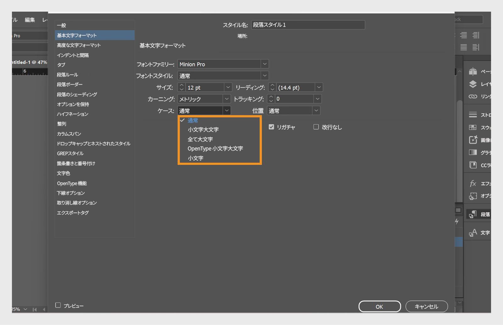Screen dimensions: 503x325
Task: Select 段落のシェーディング category
Action: [95, 94]
